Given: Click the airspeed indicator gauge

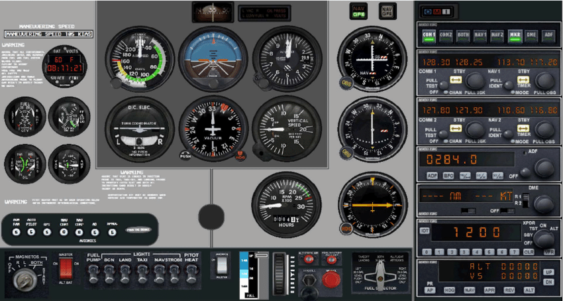Looking at the screenshot, I should point(140,59).
